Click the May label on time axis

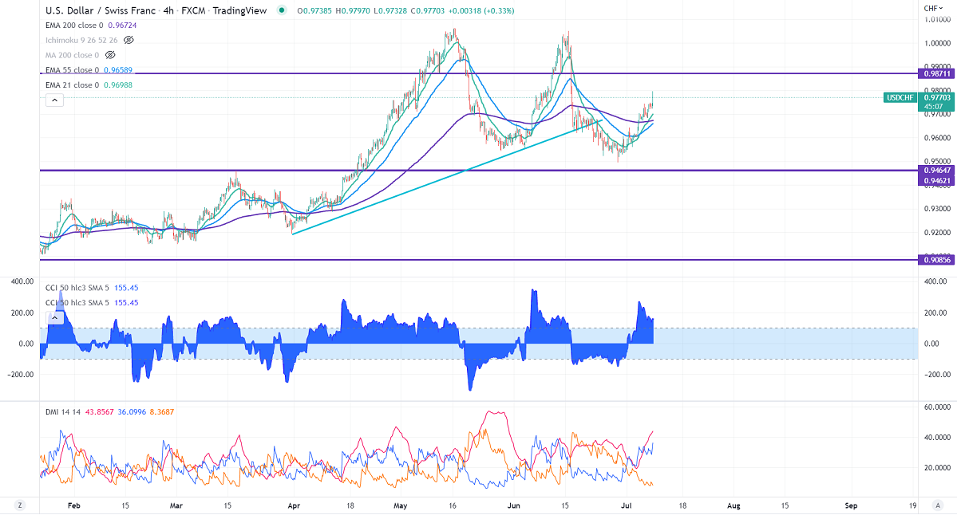[x=401, y=506]
